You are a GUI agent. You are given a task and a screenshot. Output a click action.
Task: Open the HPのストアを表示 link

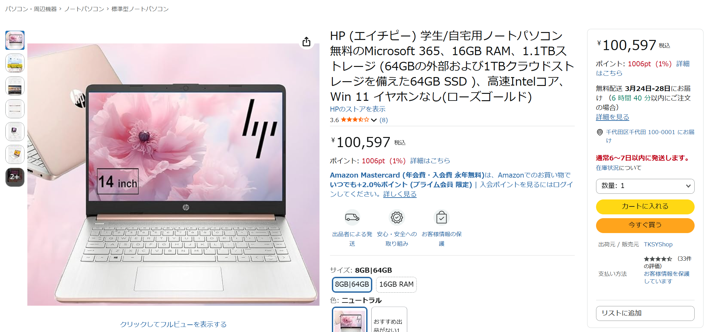coord(358,109)
